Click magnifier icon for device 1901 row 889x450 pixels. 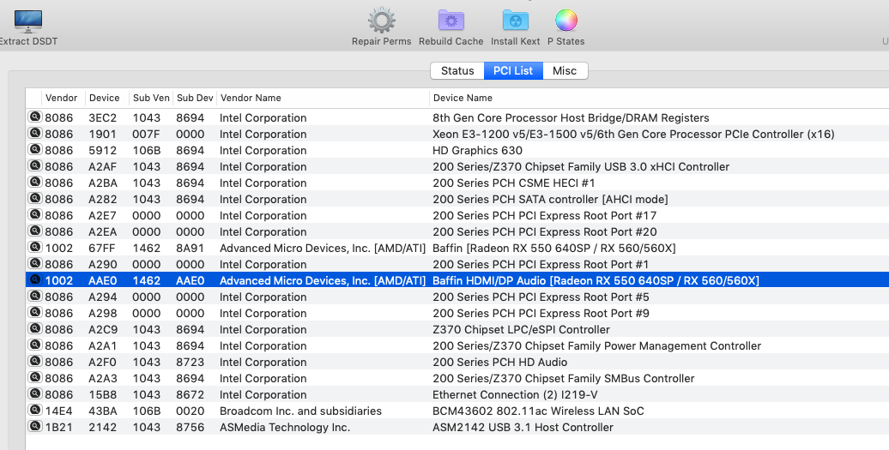click(x=35, y=133)
